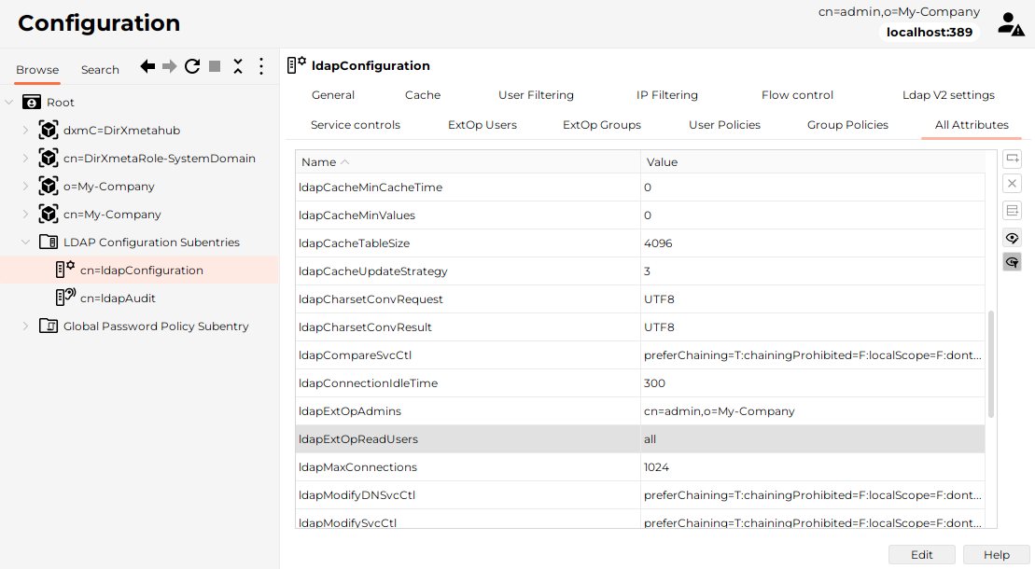Select the ldapConnectionIdleTime row

click(x=640, y=382)
